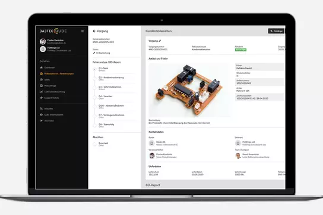Open Support Tickets in the sidebar
323x215 pixels.
coord(52,98)
